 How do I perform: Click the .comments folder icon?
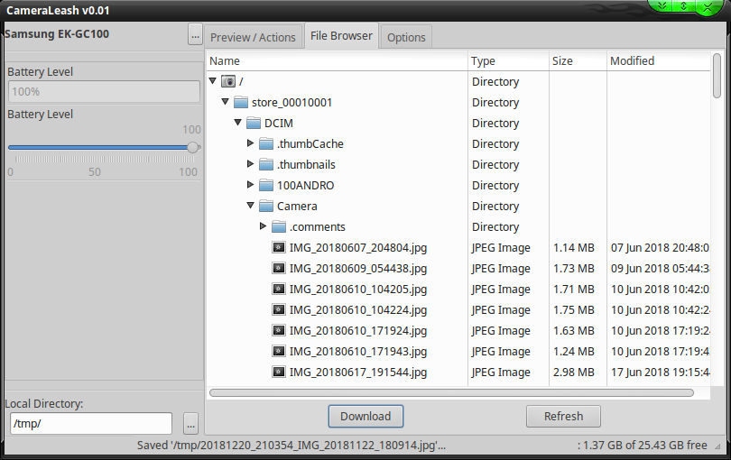coord(278,226)
